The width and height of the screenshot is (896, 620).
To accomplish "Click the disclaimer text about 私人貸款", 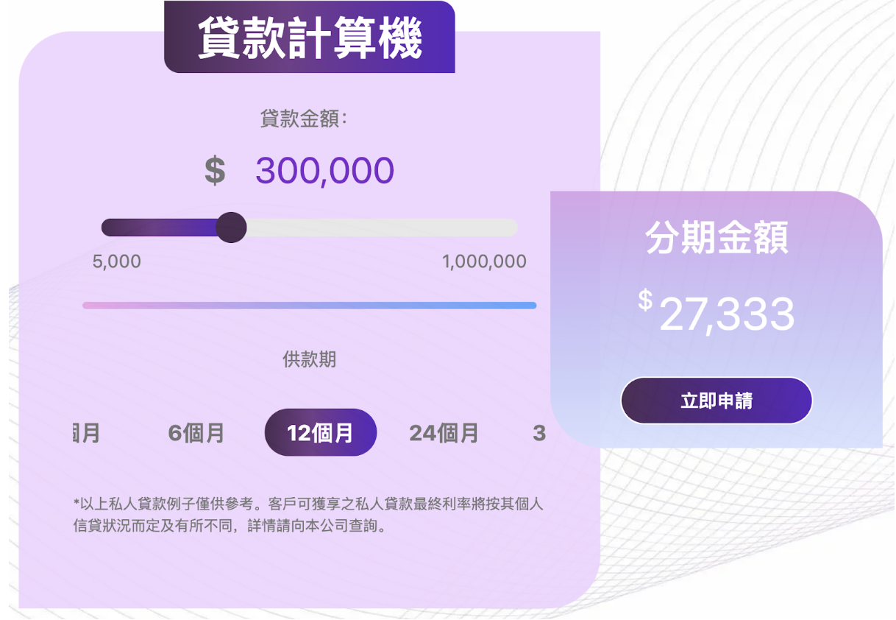I will click(x=308, y=515).
